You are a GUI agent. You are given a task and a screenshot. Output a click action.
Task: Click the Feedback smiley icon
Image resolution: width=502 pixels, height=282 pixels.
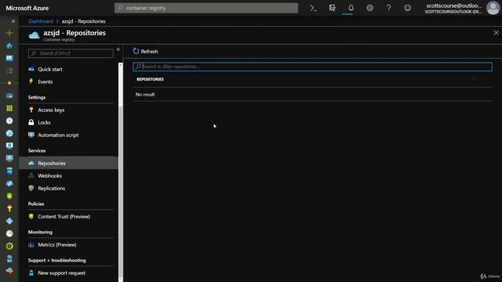[x=407, y=8]
